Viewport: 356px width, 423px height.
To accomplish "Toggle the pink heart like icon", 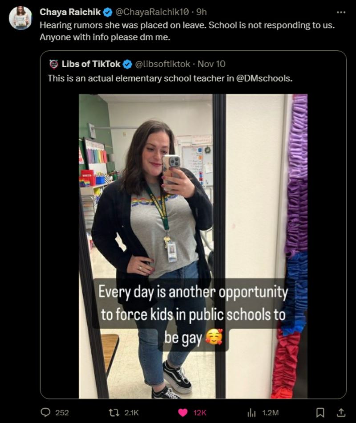I will tap(183, 412).
